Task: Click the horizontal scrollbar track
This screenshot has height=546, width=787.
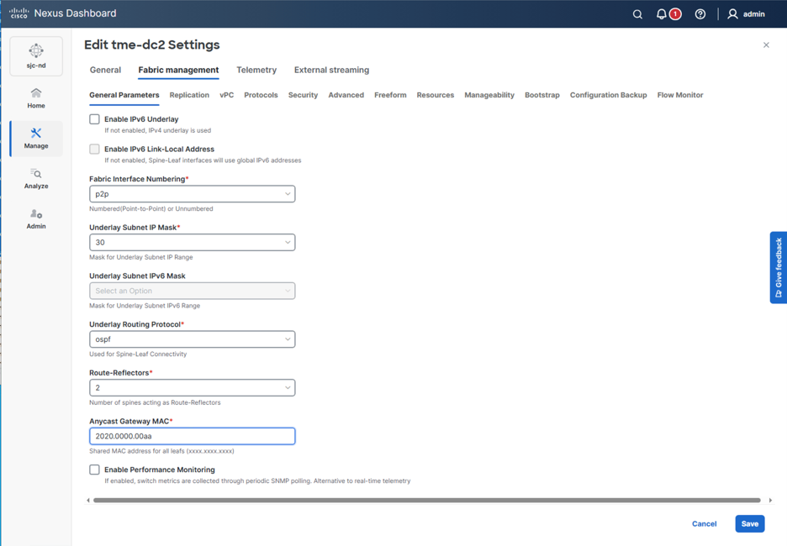Action: (427, 500)
